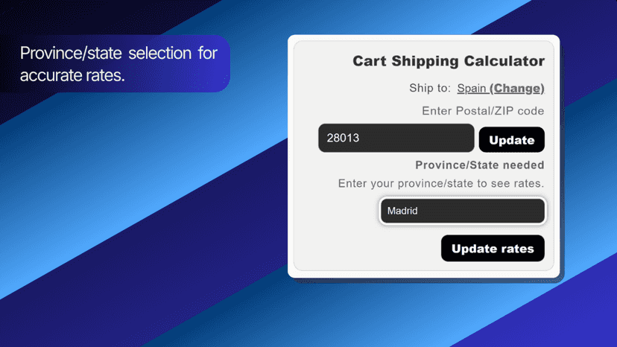Click the Spain destination link

click(472, 88)
